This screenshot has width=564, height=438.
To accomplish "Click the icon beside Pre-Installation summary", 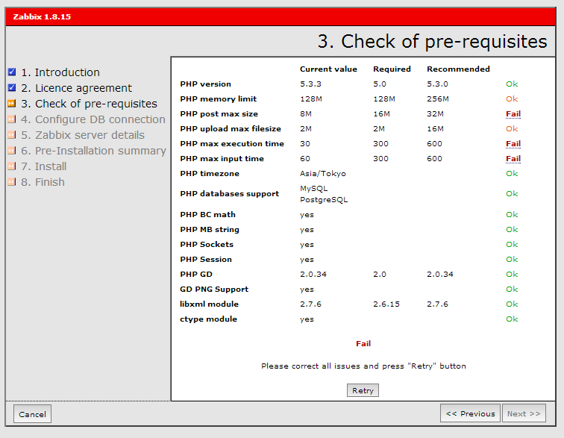I will pyautogui.click(x=11, y=151).
